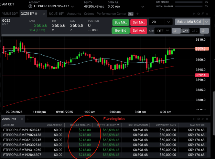Click the GCZ5 symbol name

6,21
